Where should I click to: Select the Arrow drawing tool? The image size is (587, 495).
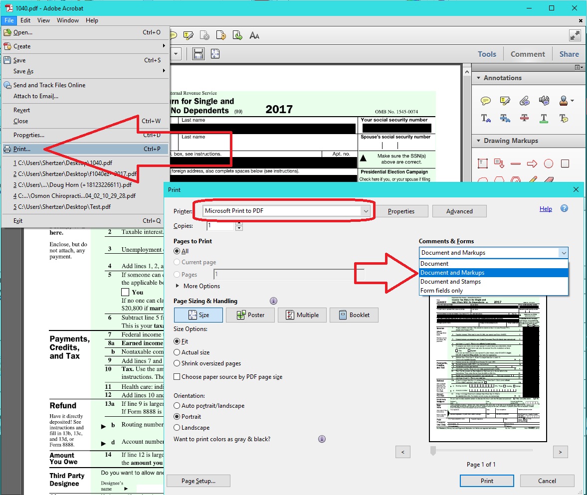(x=532, y=164)
